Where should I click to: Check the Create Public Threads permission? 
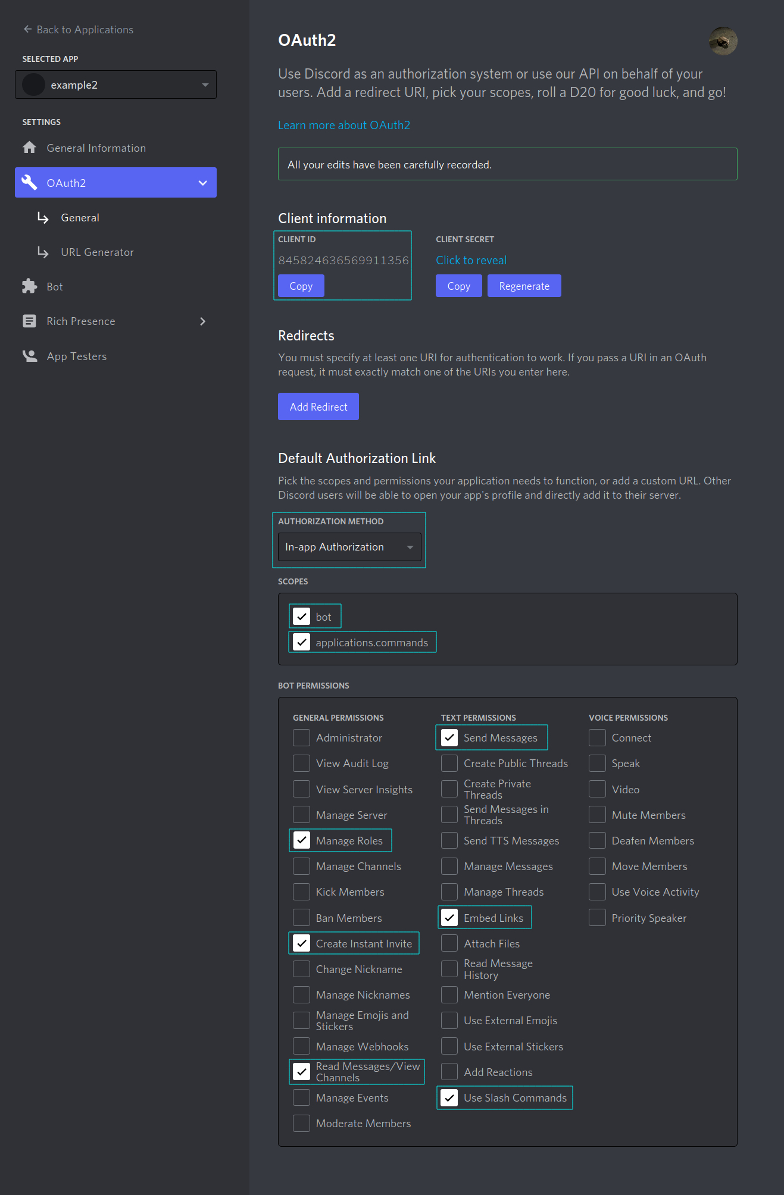tap(449, 763)
